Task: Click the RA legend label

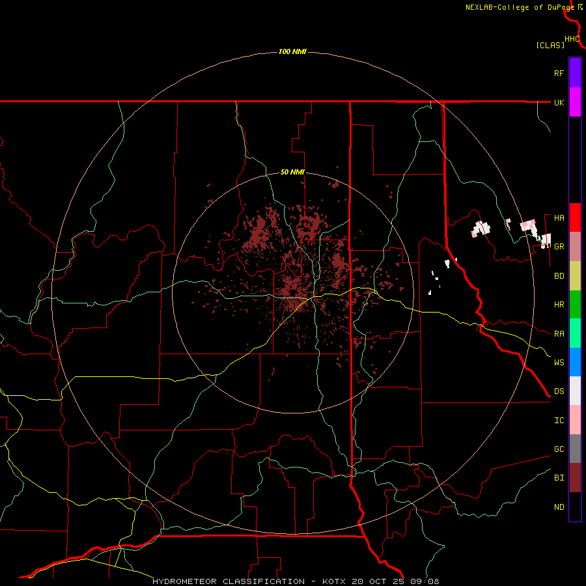Action: (x=559, y=333)
